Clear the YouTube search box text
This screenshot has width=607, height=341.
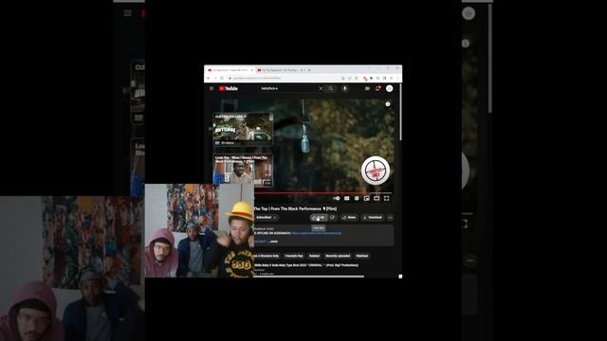(321, 88)
